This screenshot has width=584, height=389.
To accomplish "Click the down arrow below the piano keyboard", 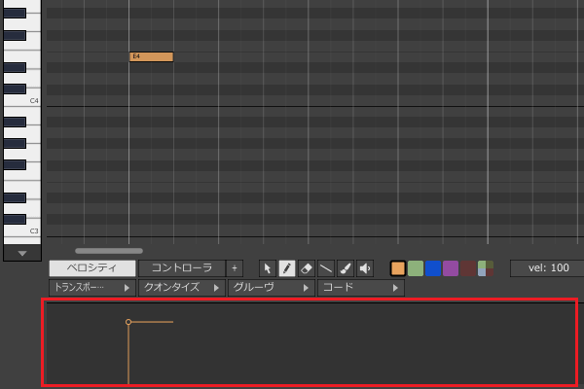I will (21, 253).
